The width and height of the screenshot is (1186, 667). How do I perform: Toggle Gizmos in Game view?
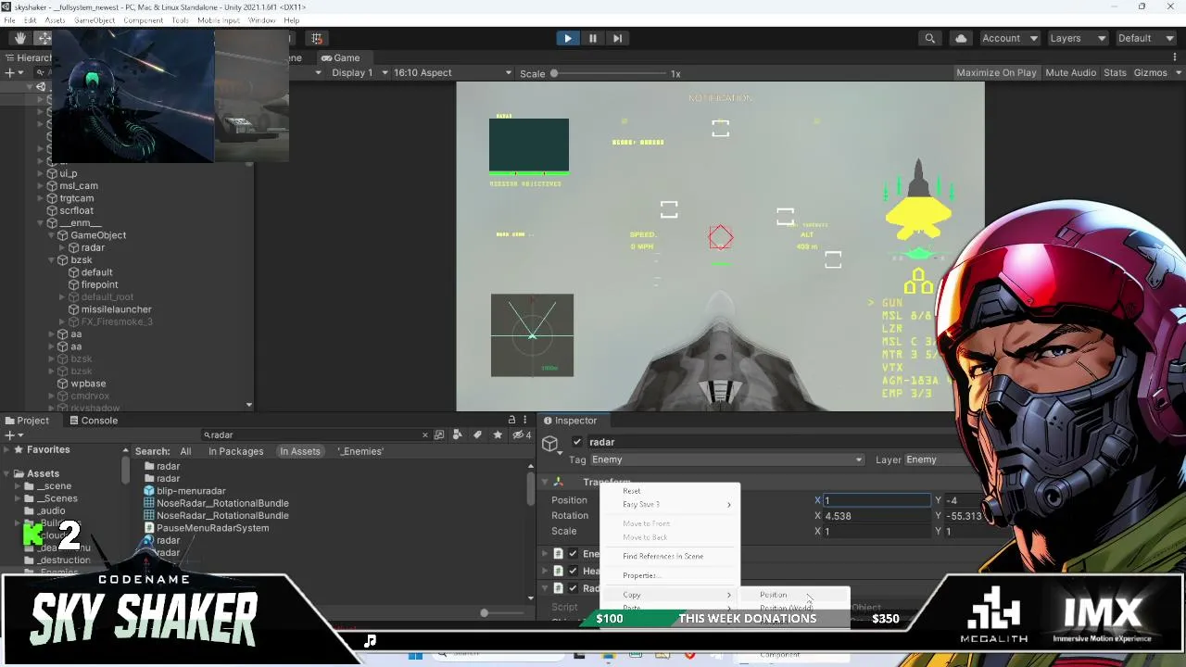[x=1150, y=73]
